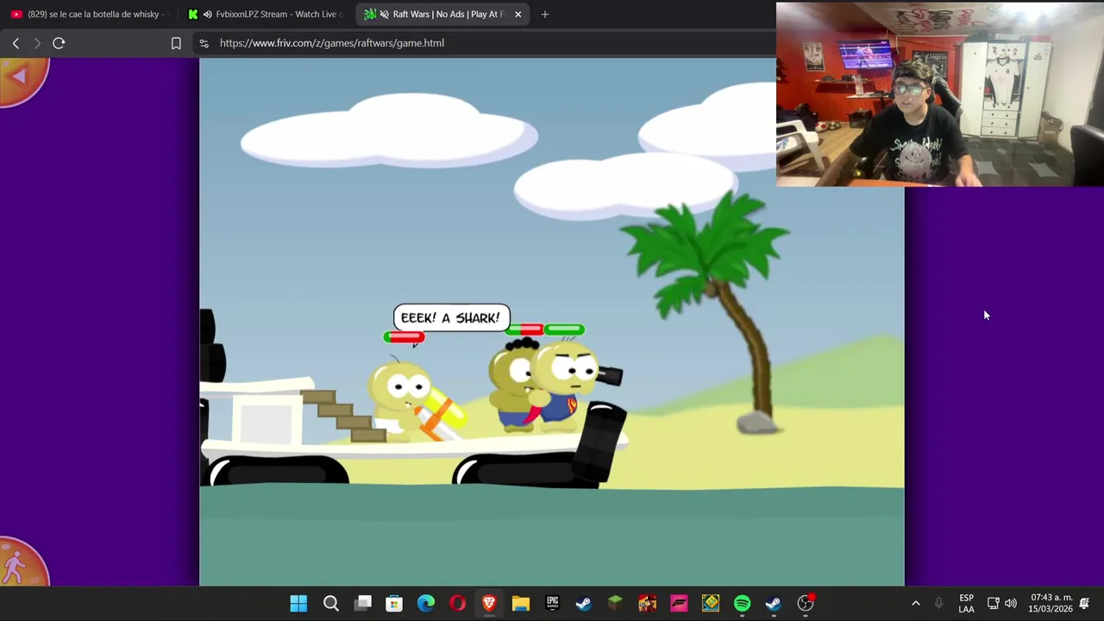Launch Red Dead Redemption from the taskbar
This screenshot has height=621, width=1104.
point(647,604)
